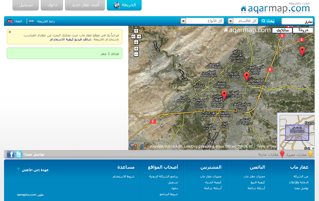
Task: Click the red normal listings legend pin
Action: point(282,154)
